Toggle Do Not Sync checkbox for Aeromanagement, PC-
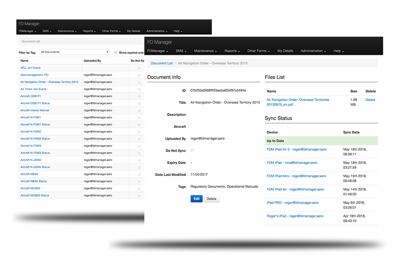This screenshot has height=271, width=403. pyautogui.click(x=139, y=75)
